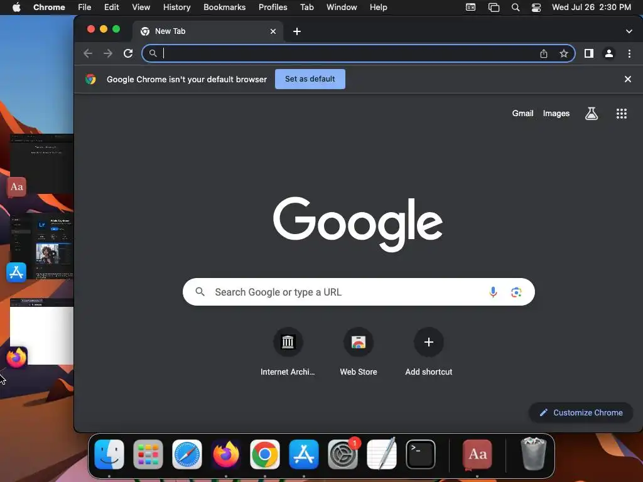Viewport: 643px width, 482px height.
Task: Open a new tab with plus button
Action: (297, 31)
